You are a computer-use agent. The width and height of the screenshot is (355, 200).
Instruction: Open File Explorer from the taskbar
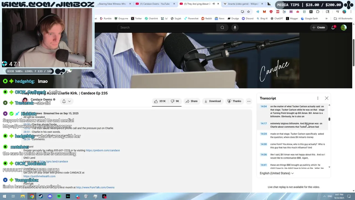click(23, 196)
